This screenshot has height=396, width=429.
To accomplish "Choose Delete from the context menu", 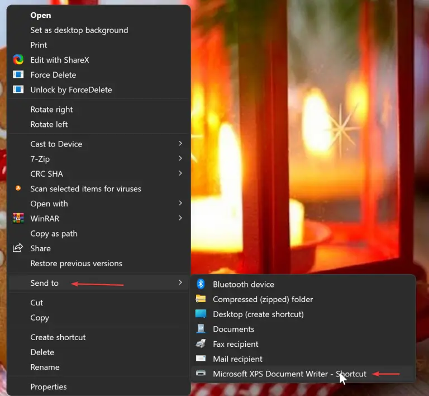I will pos(99,352).
